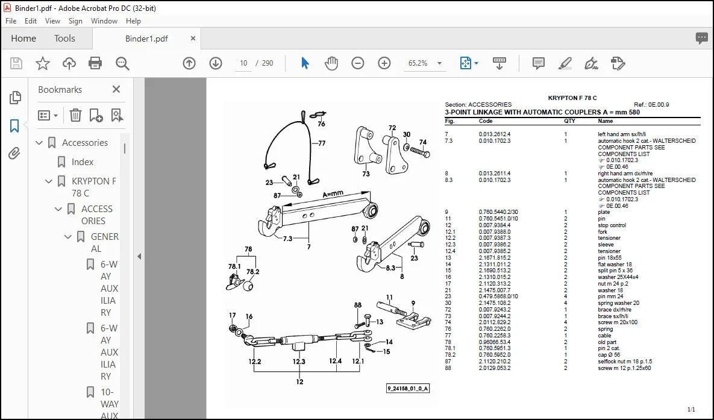Close the Bookmarks panel
This screenshot has height=420, width=714.
116,89
